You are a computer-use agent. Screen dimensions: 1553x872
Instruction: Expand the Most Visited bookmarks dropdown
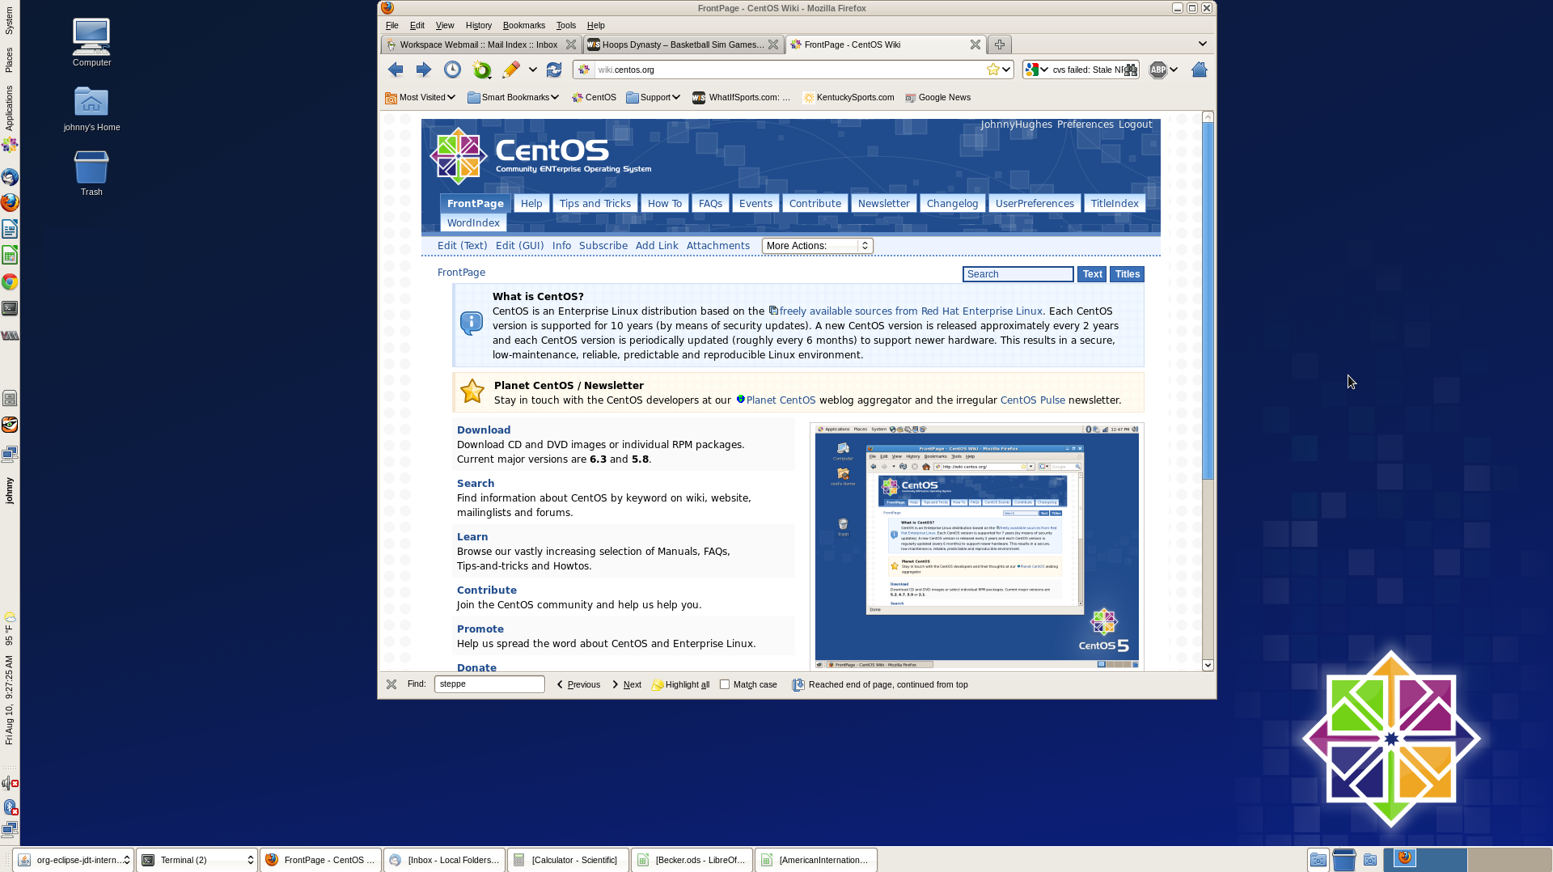coord(420,97)
